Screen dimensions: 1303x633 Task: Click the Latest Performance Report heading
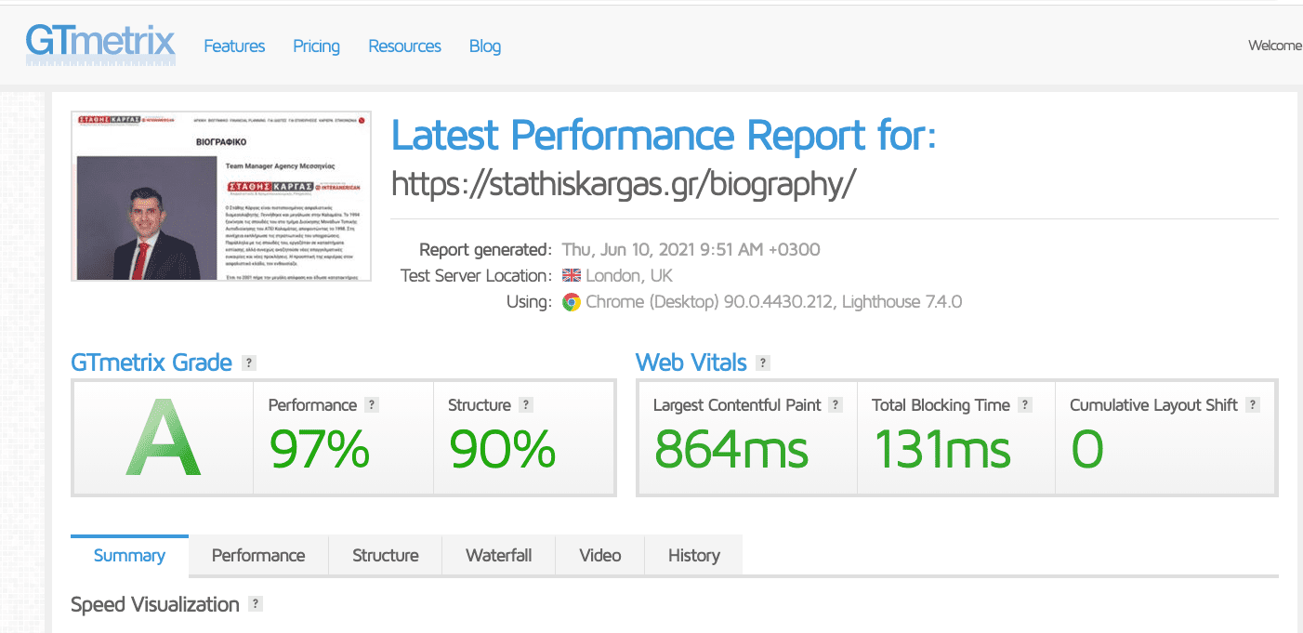pyautogui.click(x=664, y=136)
